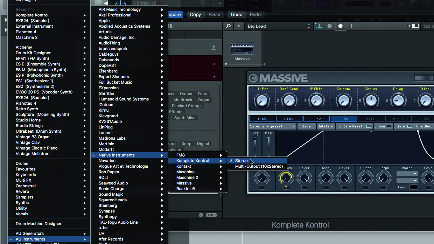Click the Attack macro knob numbered 7
The image size is (434, 244).
point(425,101)
